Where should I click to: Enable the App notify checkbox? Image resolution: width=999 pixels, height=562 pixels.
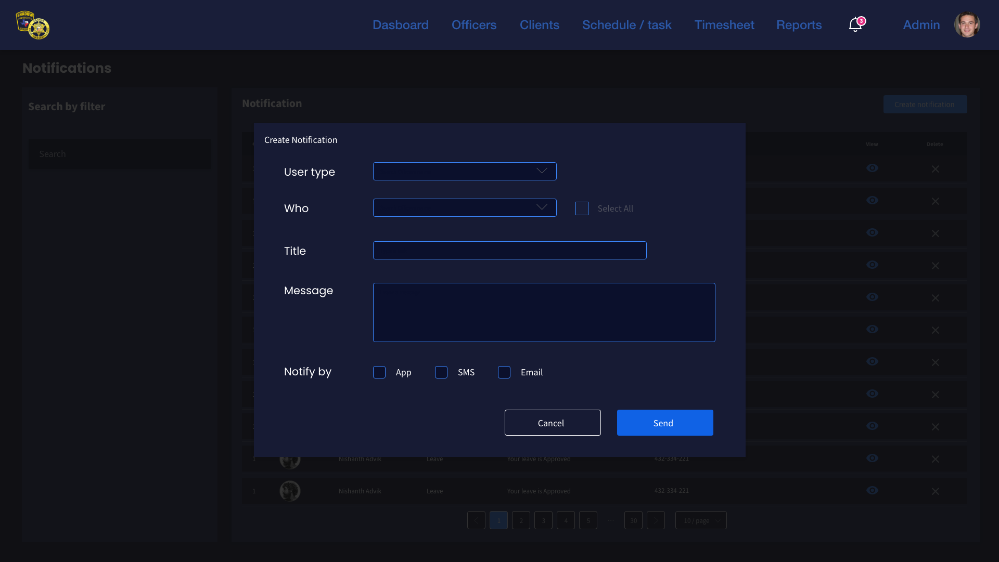coord(379,372)
